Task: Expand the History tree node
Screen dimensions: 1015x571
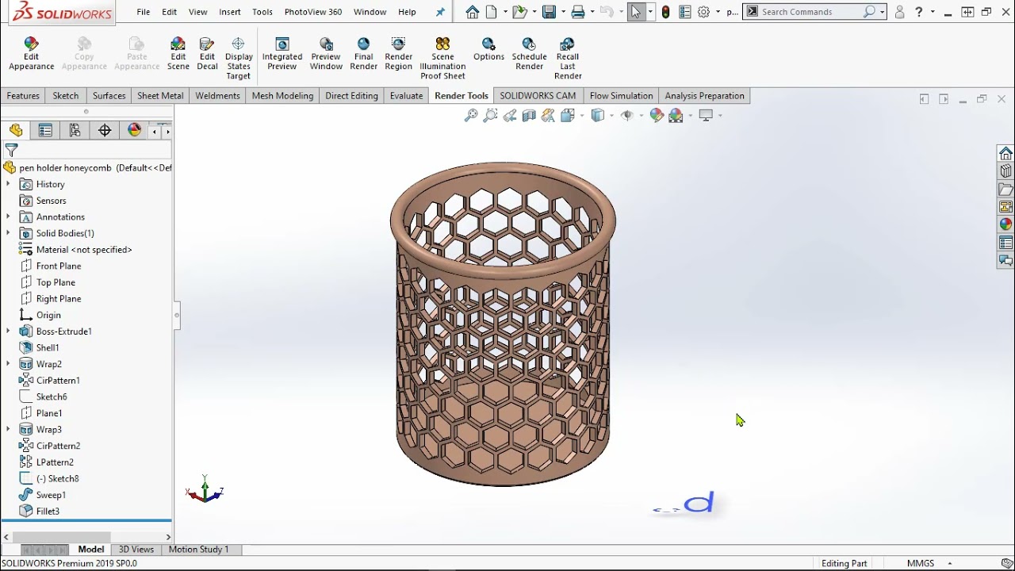Action: tap(8, 184)
